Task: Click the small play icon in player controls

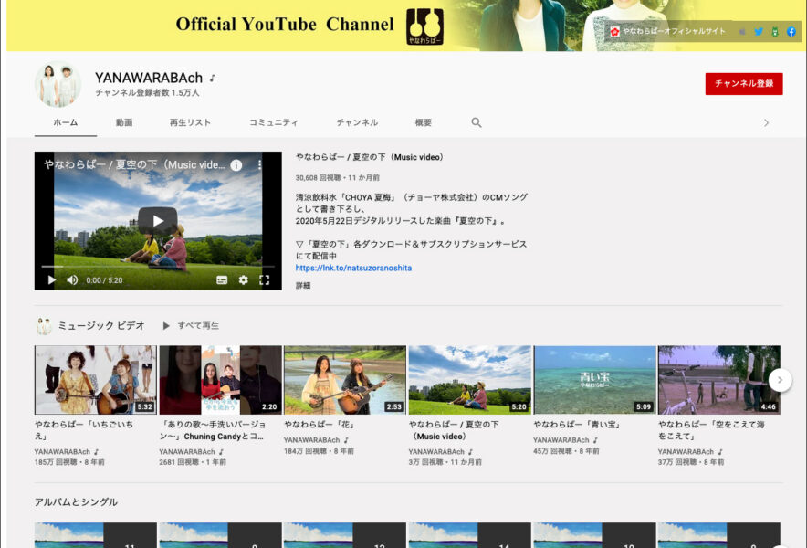Action: click(51, 280)
